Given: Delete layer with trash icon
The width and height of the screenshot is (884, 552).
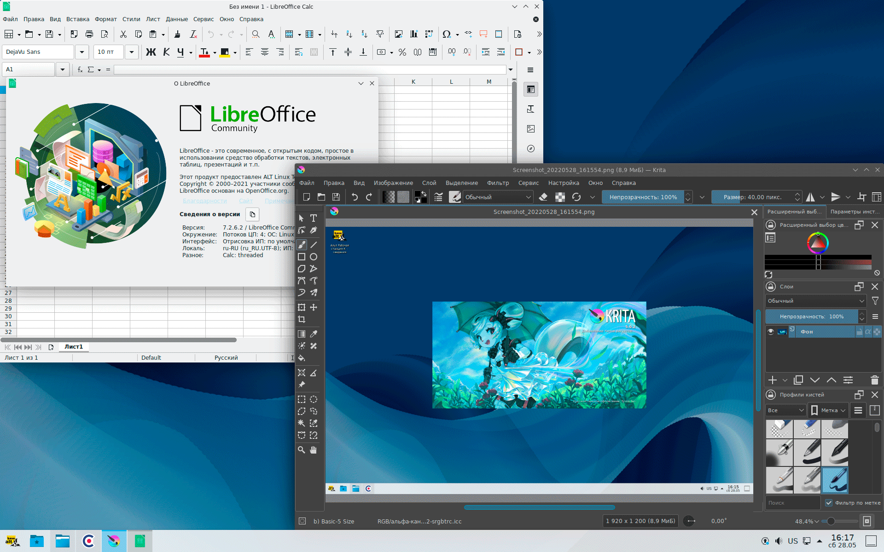Looking at the screenshot, I should (874, 380).
